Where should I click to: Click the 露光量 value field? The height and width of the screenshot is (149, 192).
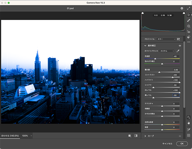tap(176, 70)
